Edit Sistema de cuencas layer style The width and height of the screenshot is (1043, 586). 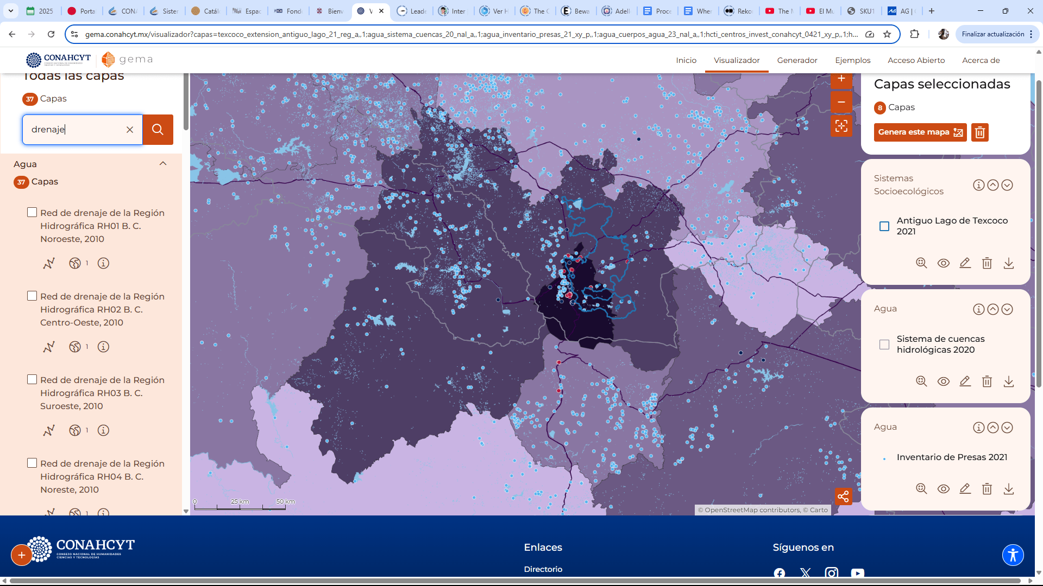tap(965, 381)
